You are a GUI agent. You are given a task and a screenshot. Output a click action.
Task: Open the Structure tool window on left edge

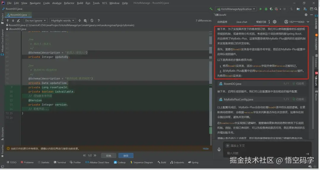(2, 134)
